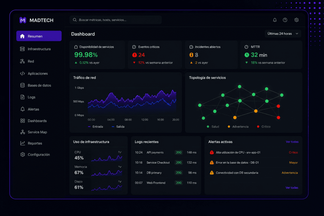Click the Service Checkout log entry

click(x=166, y=163)
